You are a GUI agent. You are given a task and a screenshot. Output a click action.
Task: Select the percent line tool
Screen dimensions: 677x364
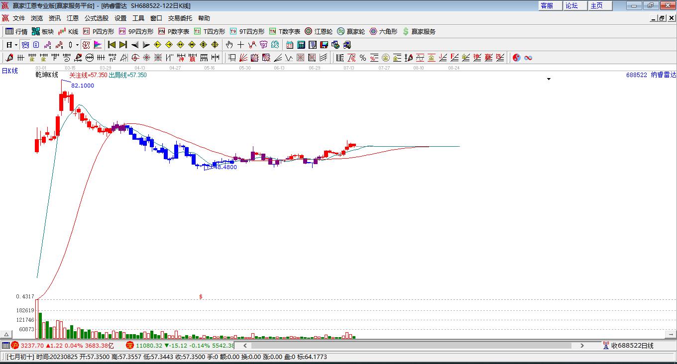pos(363,58)
